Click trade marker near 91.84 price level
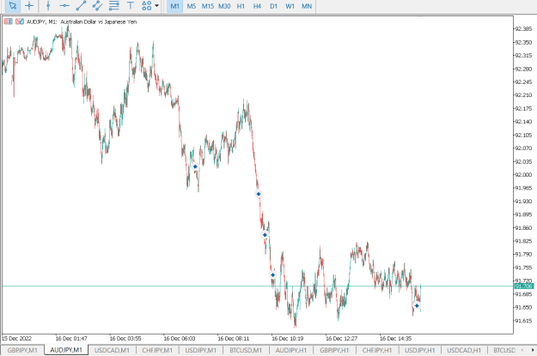Viewport: 537px width, 356px height. 265,235
